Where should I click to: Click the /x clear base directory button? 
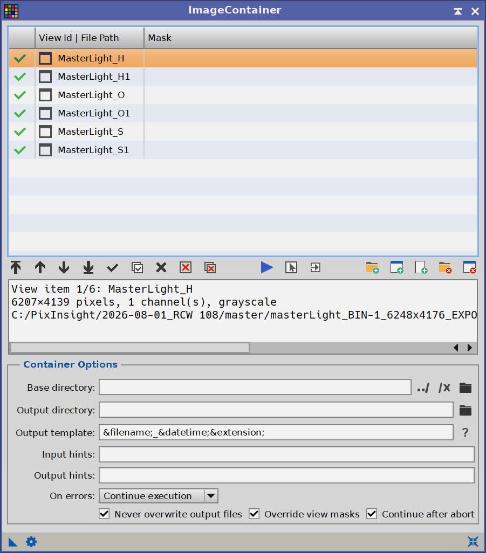444,388
